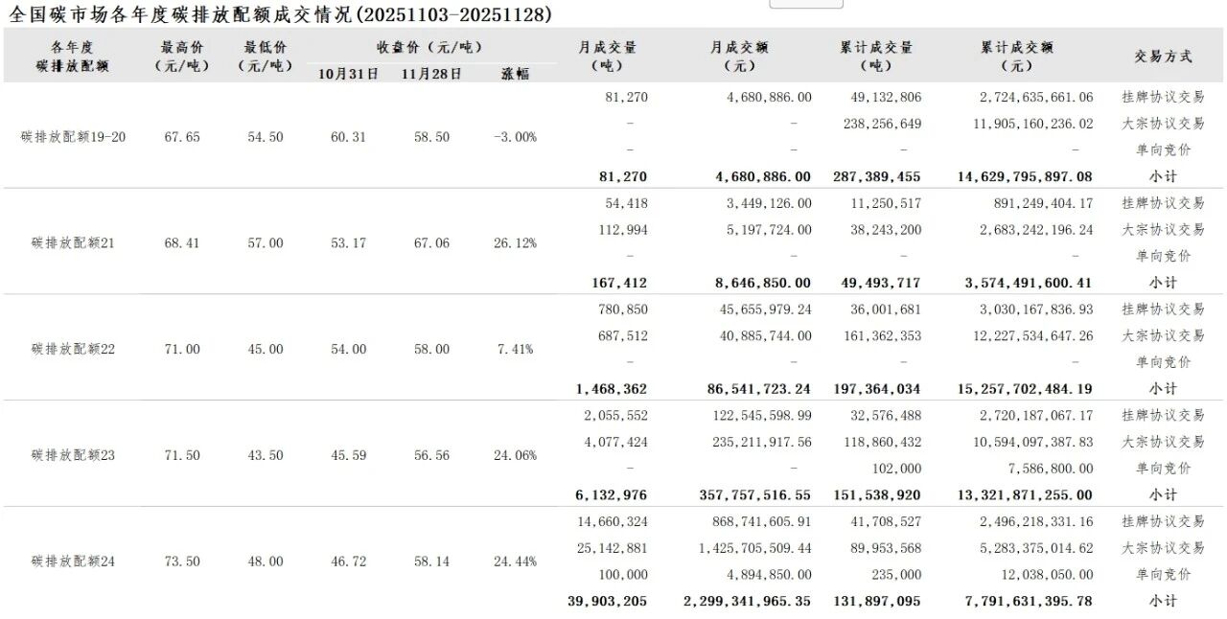
Task: Select the 最高价 column header
Action: [x=181, y=57]
